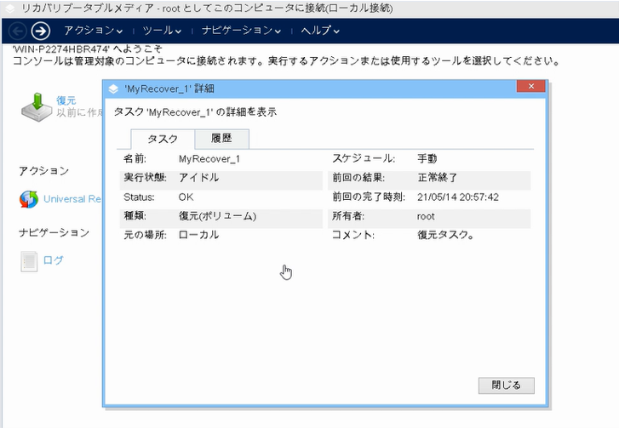The width and height of the screenshot is (619, 428).
Task: Click the 閉じる button
Action: click(x=506, y=385)
